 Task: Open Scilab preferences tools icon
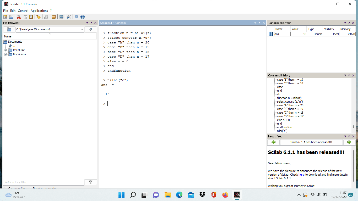point(69,17)
